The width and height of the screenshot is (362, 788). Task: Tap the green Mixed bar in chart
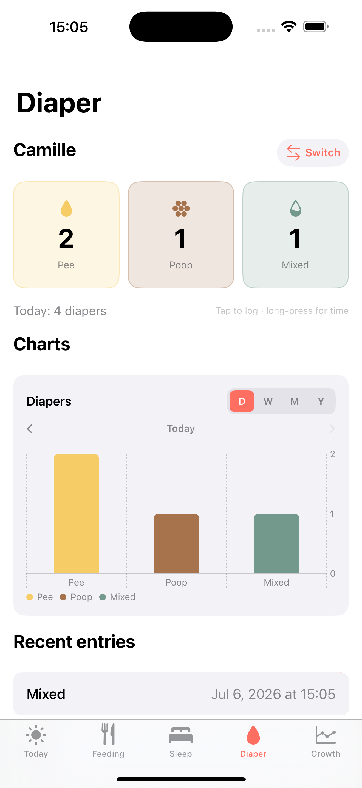276,543
